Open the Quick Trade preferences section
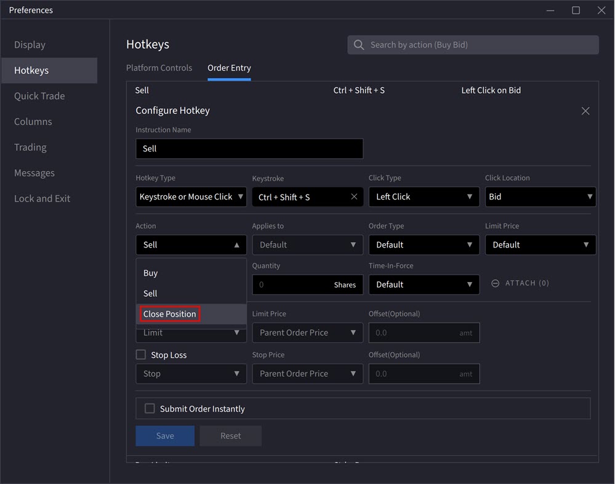This screenshot has height=484, width=615. tap(39, 95)
